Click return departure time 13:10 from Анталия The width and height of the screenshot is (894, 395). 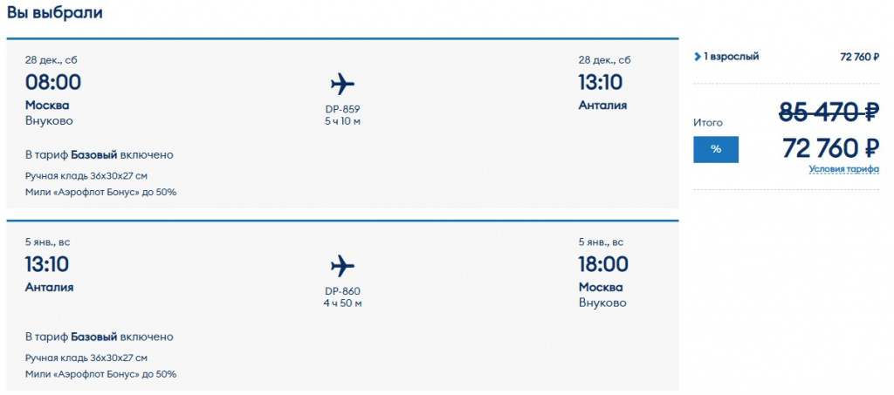click(47, 264)
